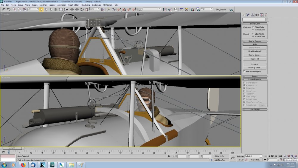Open the Modifiers menu
This screenshot has height=168, width=298.
click(43, 5)
